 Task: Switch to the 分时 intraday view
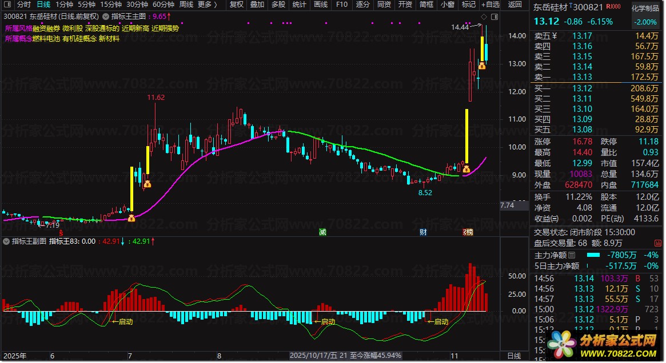pyautogui.click(x=24, y=4)
